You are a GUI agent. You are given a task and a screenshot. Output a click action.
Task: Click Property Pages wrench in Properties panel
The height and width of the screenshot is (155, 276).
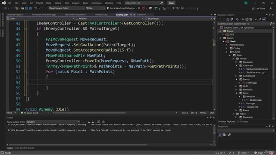tap(229, 135)
